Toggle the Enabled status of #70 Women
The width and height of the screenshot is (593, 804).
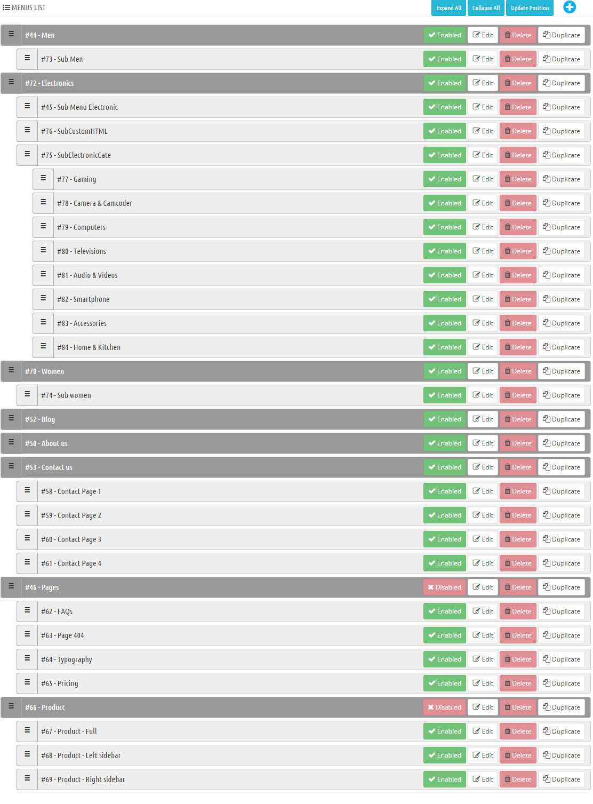coord(444,371)
